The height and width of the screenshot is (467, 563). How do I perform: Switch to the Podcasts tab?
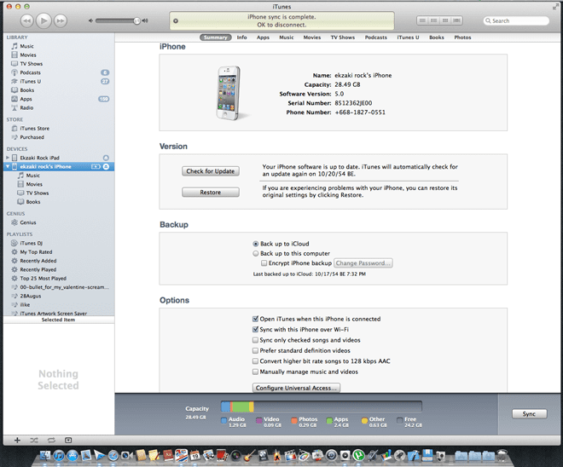(x=375, y=37)
